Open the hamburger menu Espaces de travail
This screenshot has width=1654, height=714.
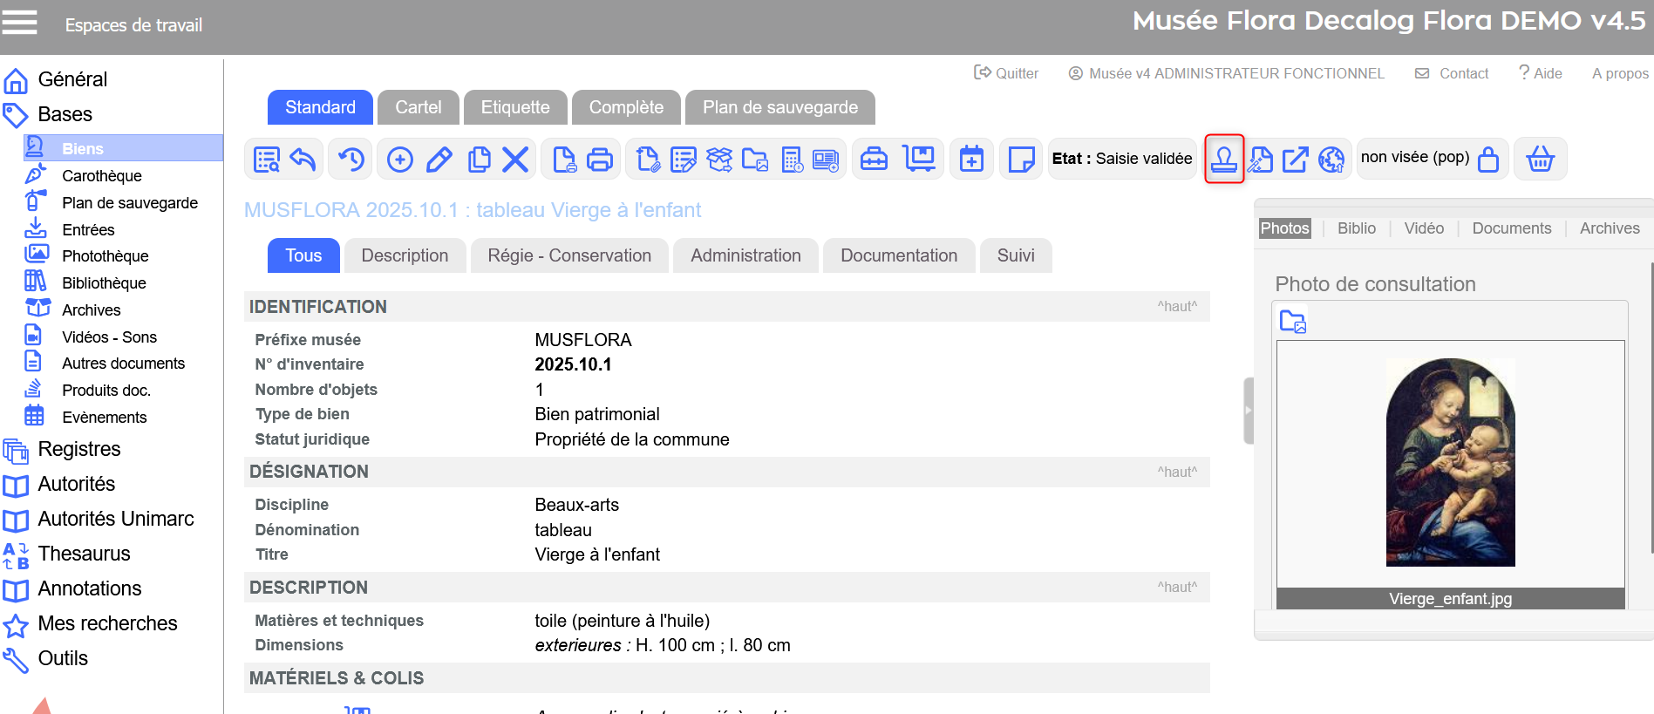coord(20,23)
